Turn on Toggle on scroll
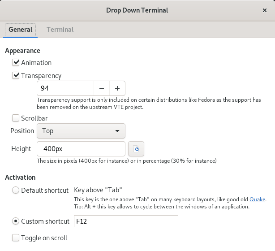Viewport: 275px width, 251px height. click(x=16, y=238)
